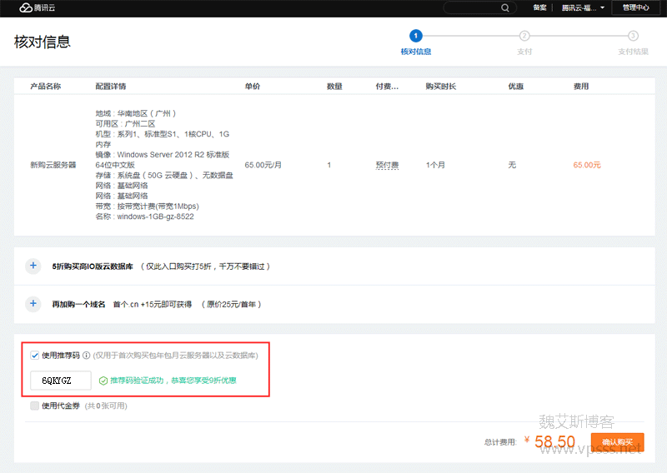The width and height of the screenshot is (667, 473).
Task: Uncheck the 使用推荐码 checkbox
Action: point(34,356)
